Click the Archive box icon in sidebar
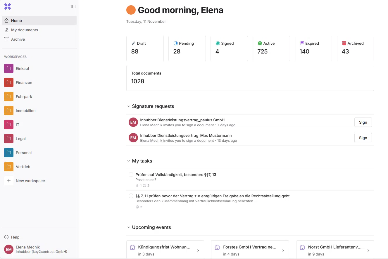388x259 pixels. pyautogui.click(x=6, y=39)
